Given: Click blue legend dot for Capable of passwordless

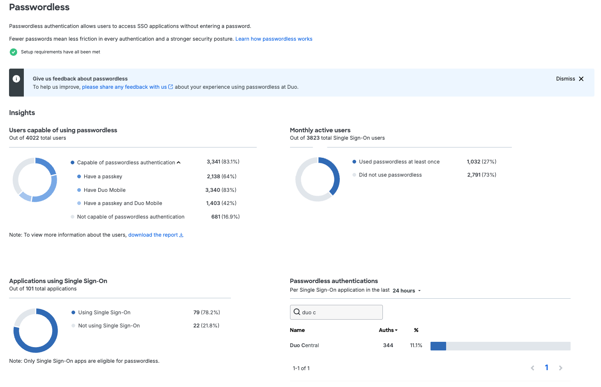Looking at the screenshot, I should point(73,163).
